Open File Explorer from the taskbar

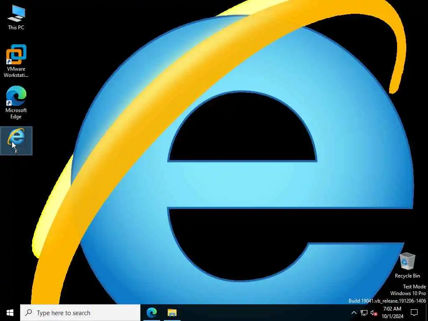(x=172, y=313)
